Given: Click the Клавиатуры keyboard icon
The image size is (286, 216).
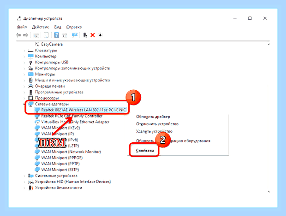Looking at the screenshot, I should (x=30, y=50).
